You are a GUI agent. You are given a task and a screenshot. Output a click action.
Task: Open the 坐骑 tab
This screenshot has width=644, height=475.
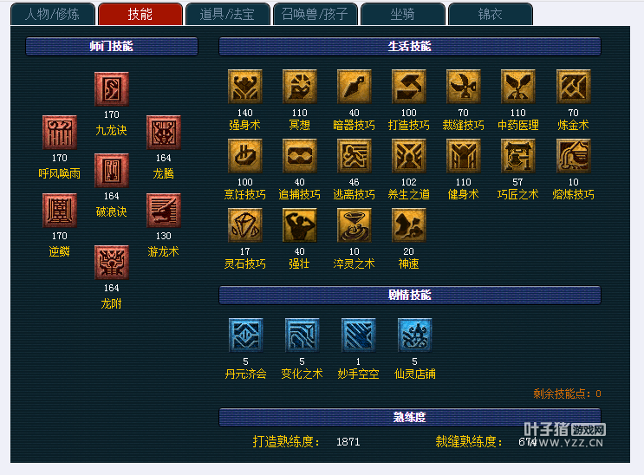pyautogui.click(x=402, y=15)
